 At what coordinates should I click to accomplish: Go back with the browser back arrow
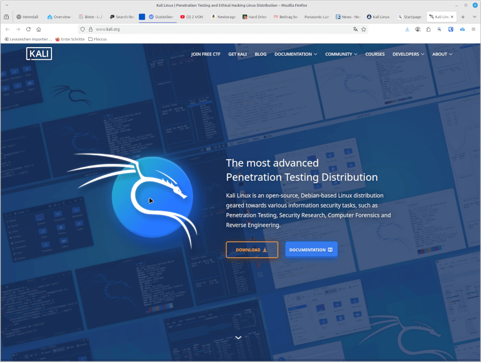[8, 29]
